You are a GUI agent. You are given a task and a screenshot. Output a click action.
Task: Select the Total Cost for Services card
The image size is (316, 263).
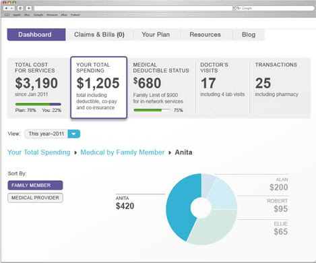pos(38,88)
